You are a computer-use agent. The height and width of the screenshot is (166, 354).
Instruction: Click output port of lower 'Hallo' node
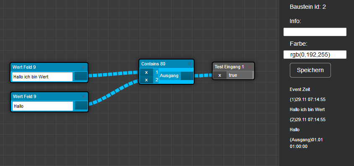pos(81,106)
